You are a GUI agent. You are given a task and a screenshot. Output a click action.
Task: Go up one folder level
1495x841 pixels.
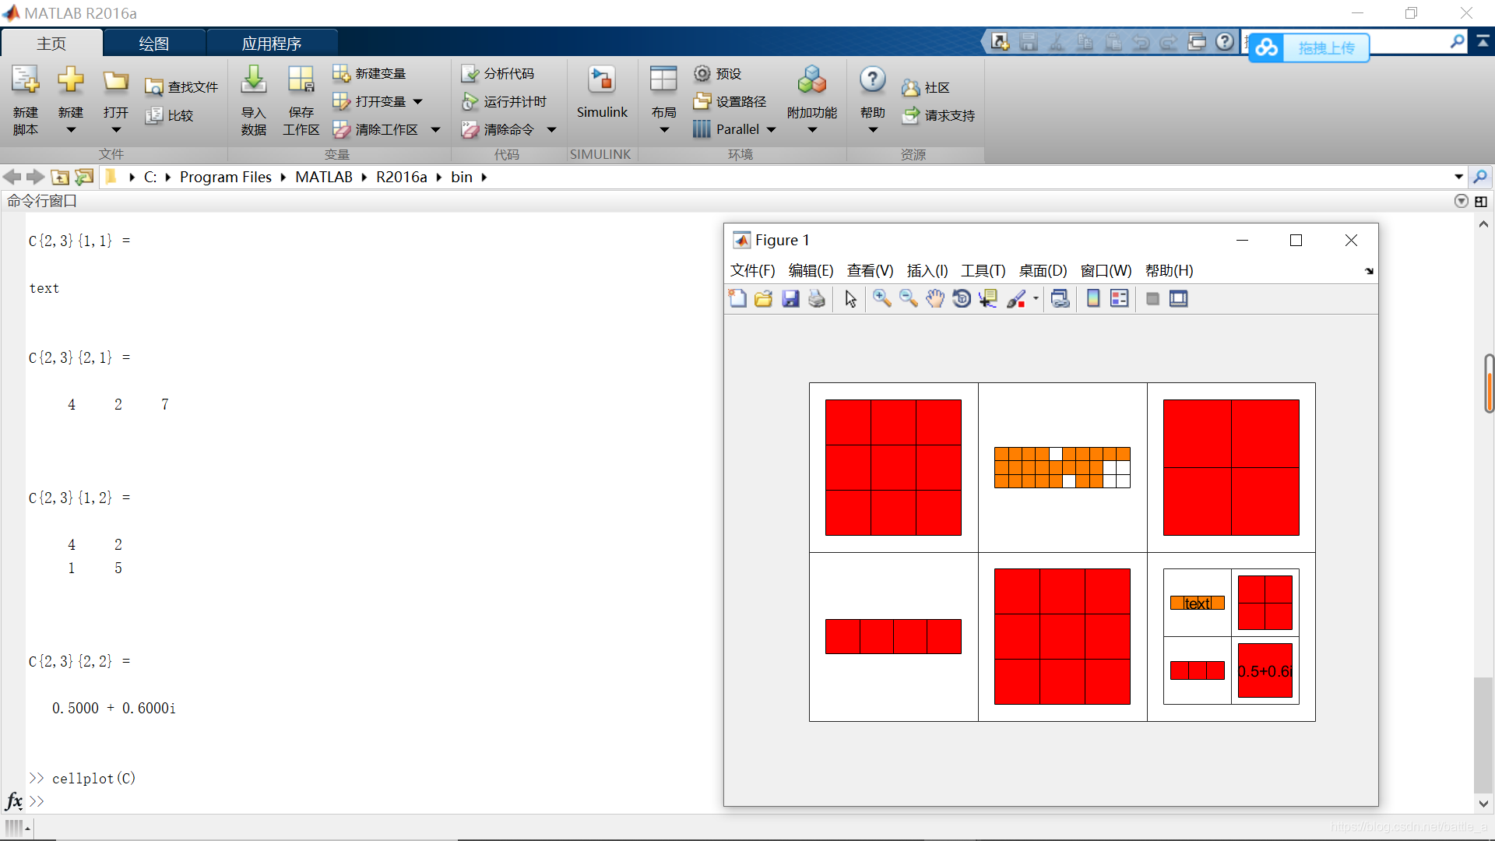tap(60, 177)
